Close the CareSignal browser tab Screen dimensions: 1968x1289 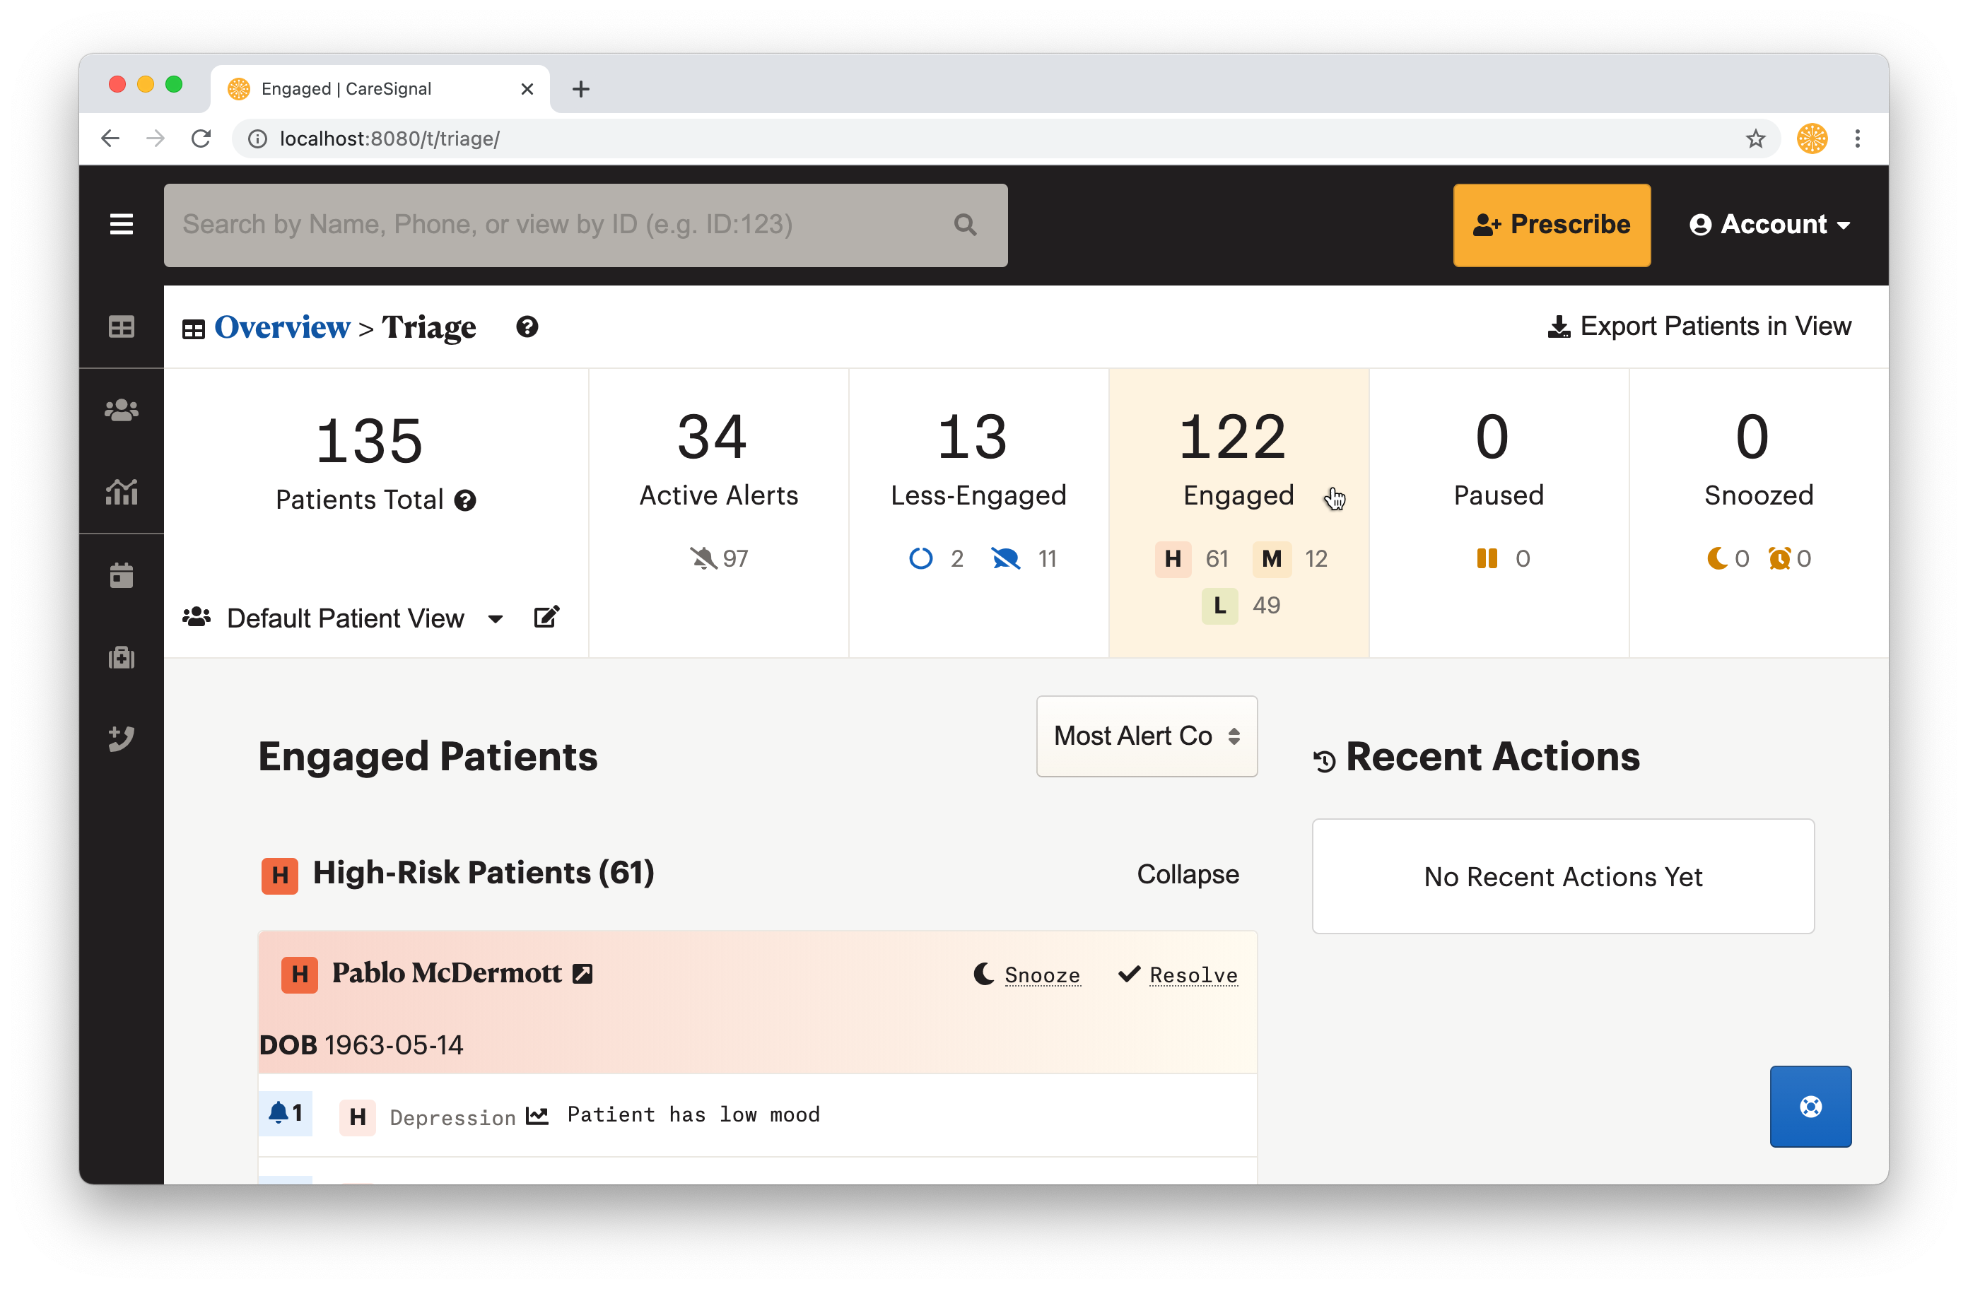coord(527,88)
